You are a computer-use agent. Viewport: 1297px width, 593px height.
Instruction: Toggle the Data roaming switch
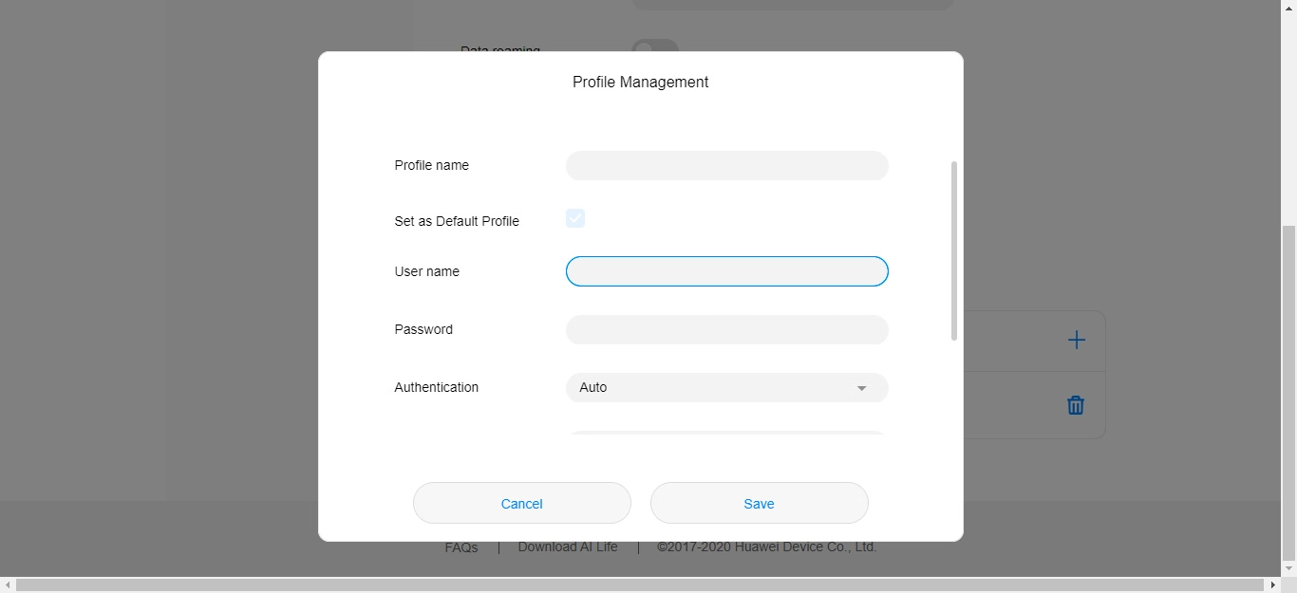[655, 46]
